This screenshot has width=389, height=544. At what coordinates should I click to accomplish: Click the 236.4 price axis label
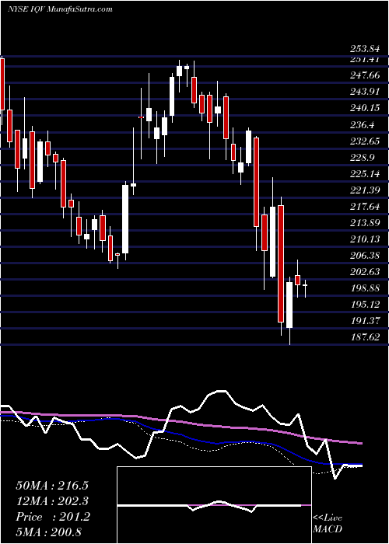pos(362,124)
